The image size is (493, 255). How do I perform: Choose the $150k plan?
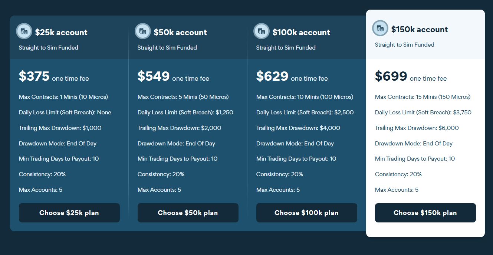425,213
